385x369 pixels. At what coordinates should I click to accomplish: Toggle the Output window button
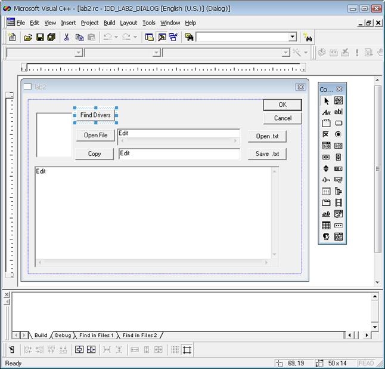tap(162, 37)
